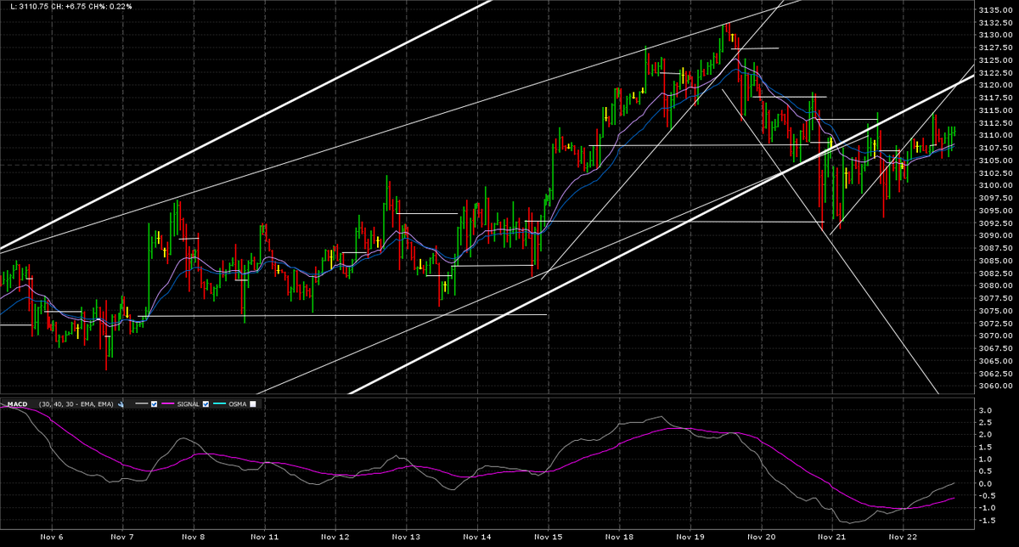The image size is (1019, 547).
Task: Open MACD settings wrench icon
Action: (x=121, y=404)
